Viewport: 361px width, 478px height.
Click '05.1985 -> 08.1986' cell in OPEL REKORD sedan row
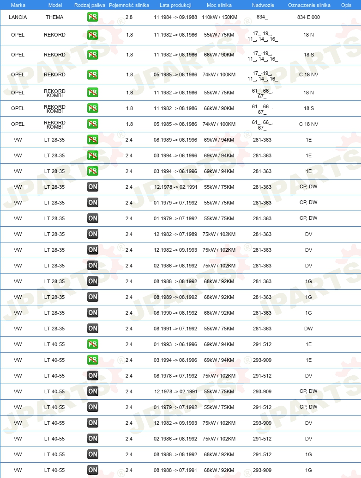coord(175,74)
